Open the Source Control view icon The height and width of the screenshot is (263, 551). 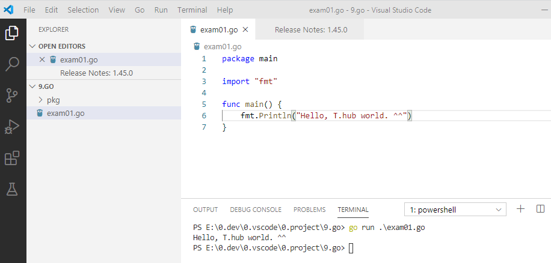click(12, 95)
